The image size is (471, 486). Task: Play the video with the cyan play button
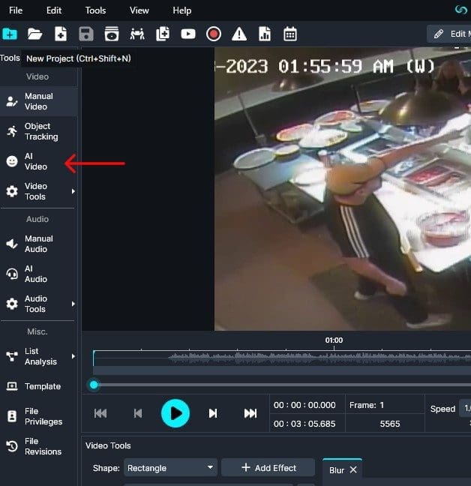175,413
